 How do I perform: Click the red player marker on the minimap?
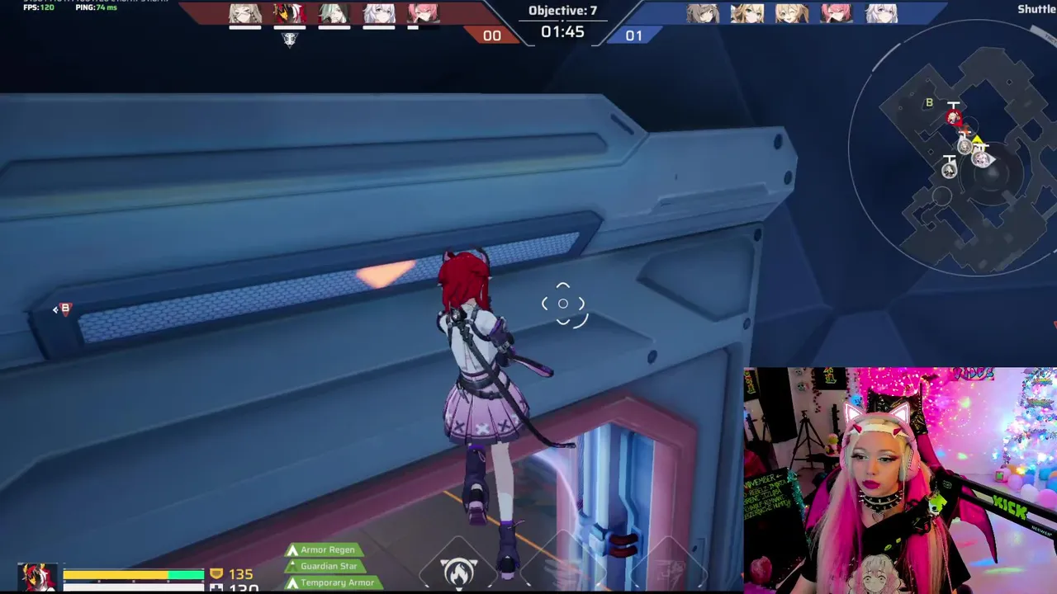point(954,118)
